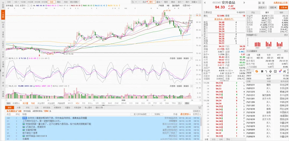This screenshot has height=141, width=289.
Task: Open 显示 display dropdown
Action: pos(180,2)
